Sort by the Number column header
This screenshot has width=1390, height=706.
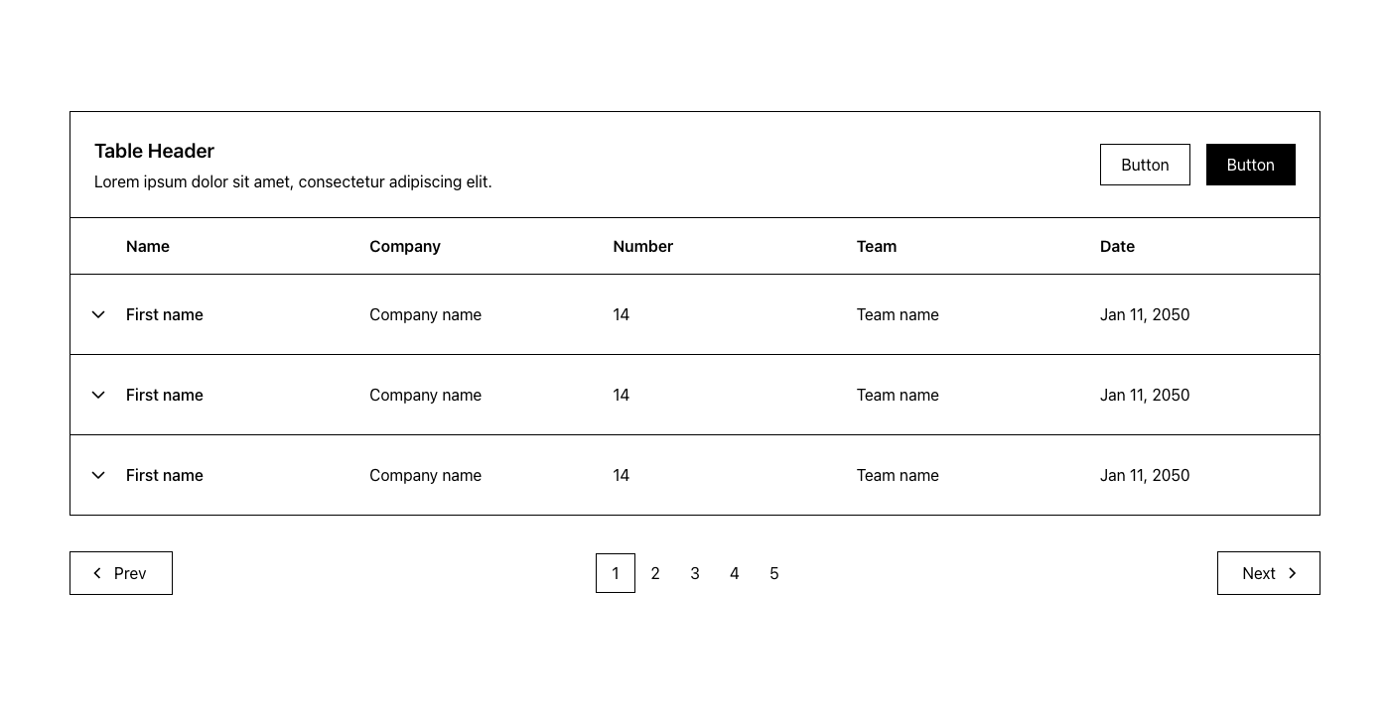click(643, 246)
